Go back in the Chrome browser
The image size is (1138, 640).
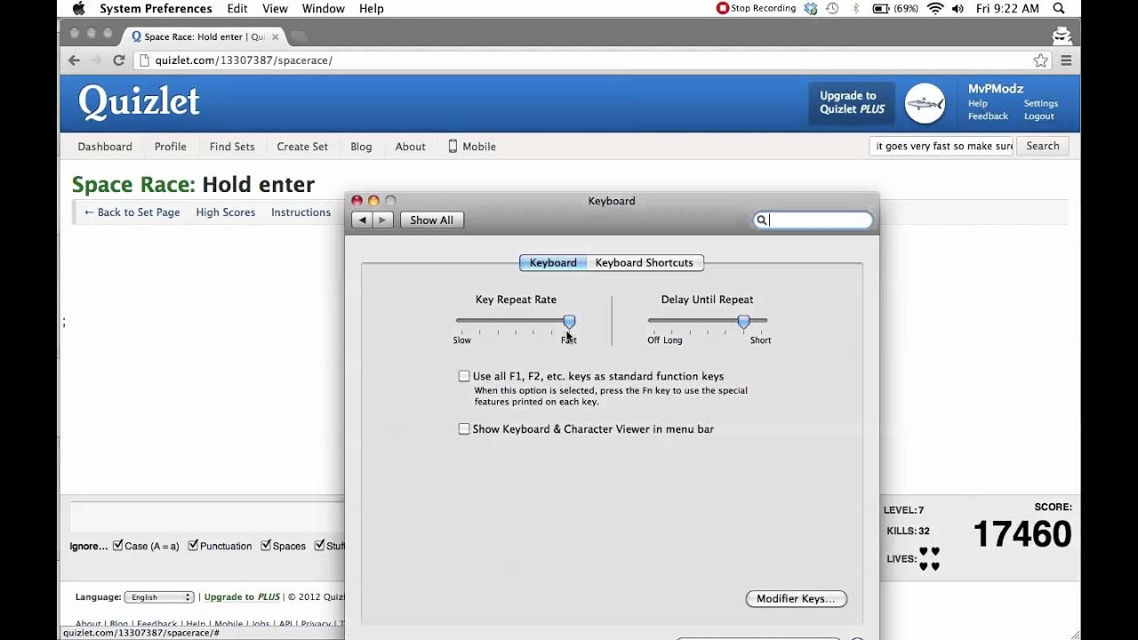point(74,60)
